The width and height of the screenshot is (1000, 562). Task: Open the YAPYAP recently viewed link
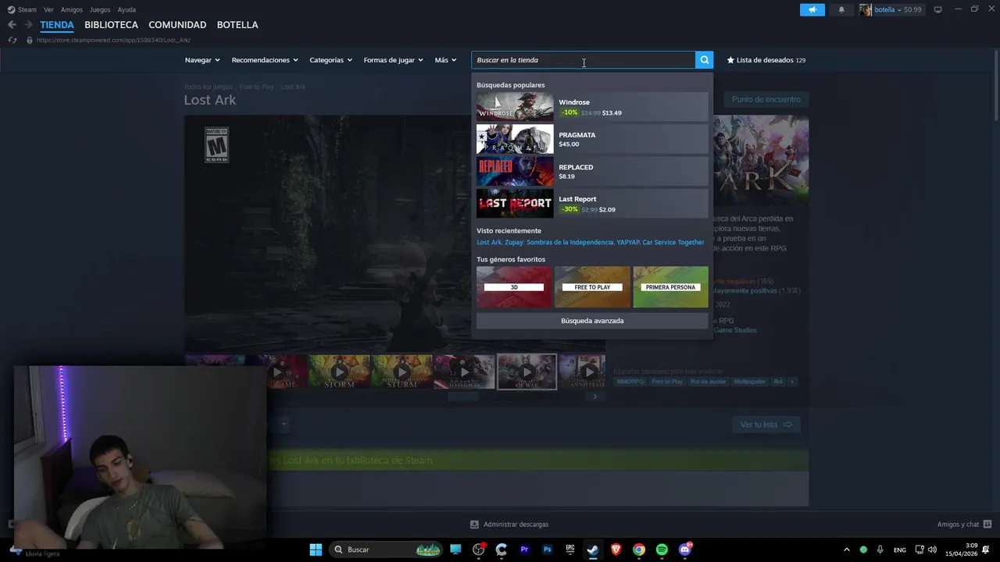(627, 242)
